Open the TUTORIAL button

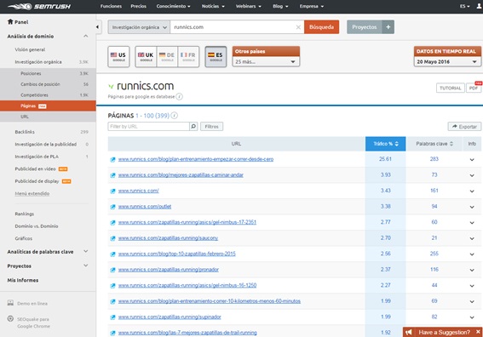coord(451,88)
